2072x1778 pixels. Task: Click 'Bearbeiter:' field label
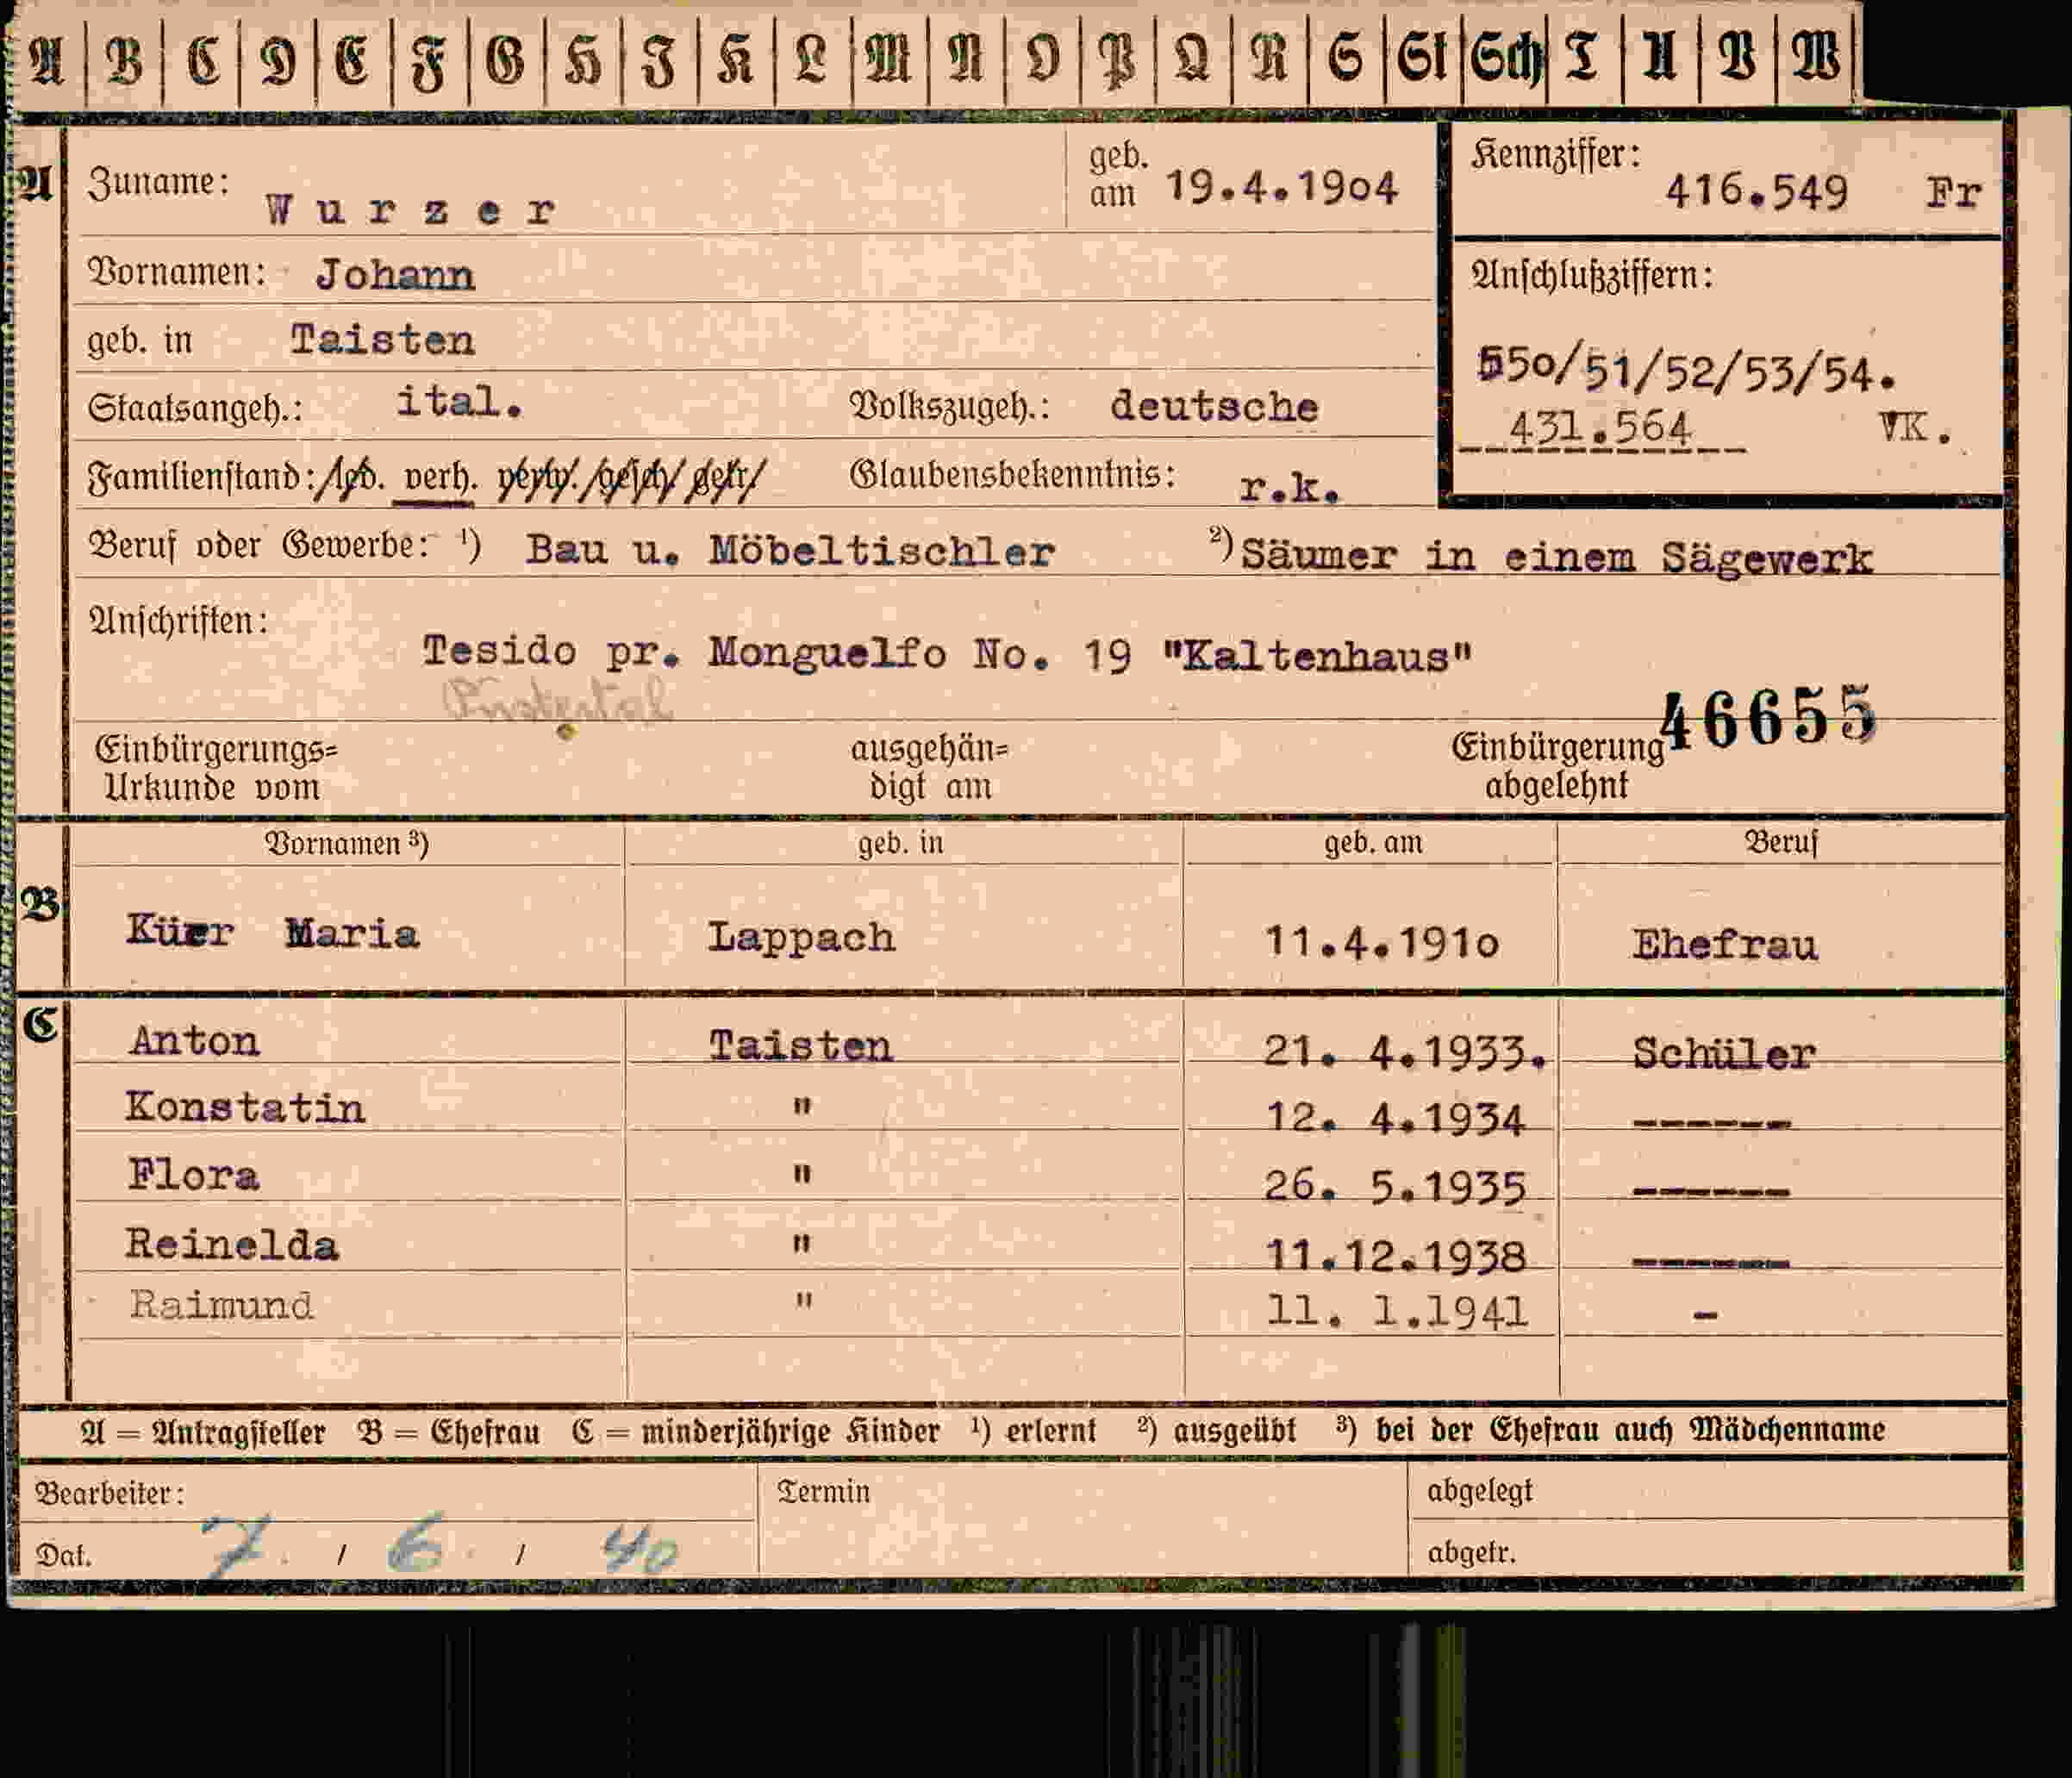click(x=110, y=1493)
